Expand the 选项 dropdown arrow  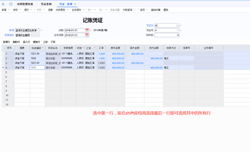[147, 10]
